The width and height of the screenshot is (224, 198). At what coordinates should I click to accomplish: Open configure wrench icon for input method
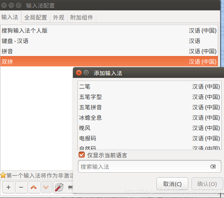point(59,187)
